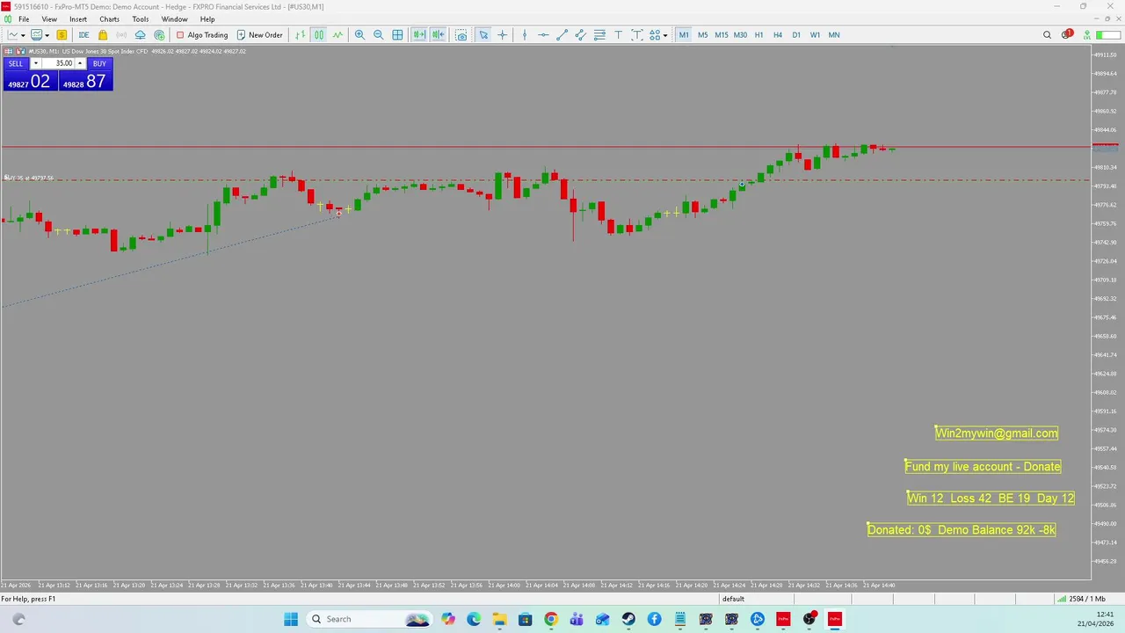
Task: Switch to H1 timeframe
Action: (x=758, y=35)
